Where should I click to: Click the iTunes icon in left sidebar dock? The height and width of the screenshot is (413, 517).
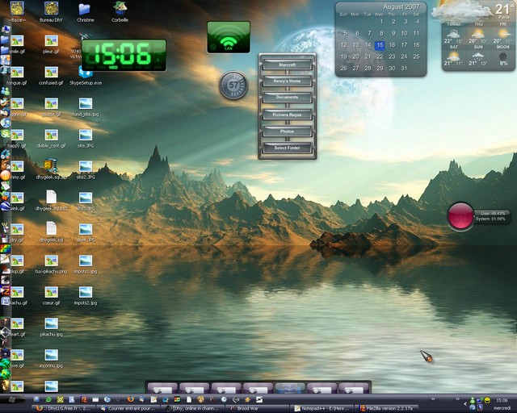[5, 123]
